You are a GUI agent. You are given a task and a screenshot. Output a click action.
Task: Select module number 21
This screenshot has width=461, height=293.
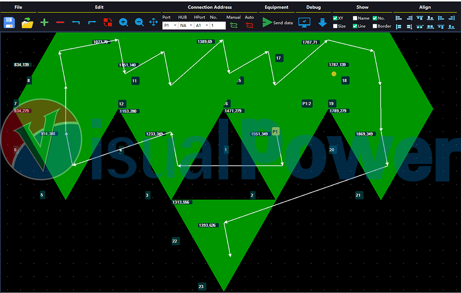click(358, 195)
